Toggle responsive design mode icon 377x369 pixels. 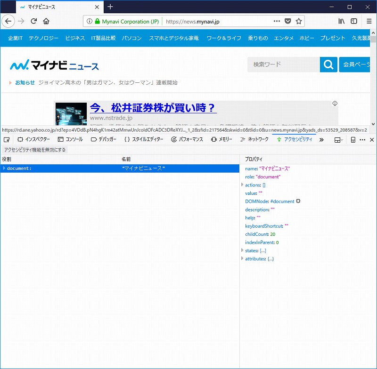pos(353,140)
